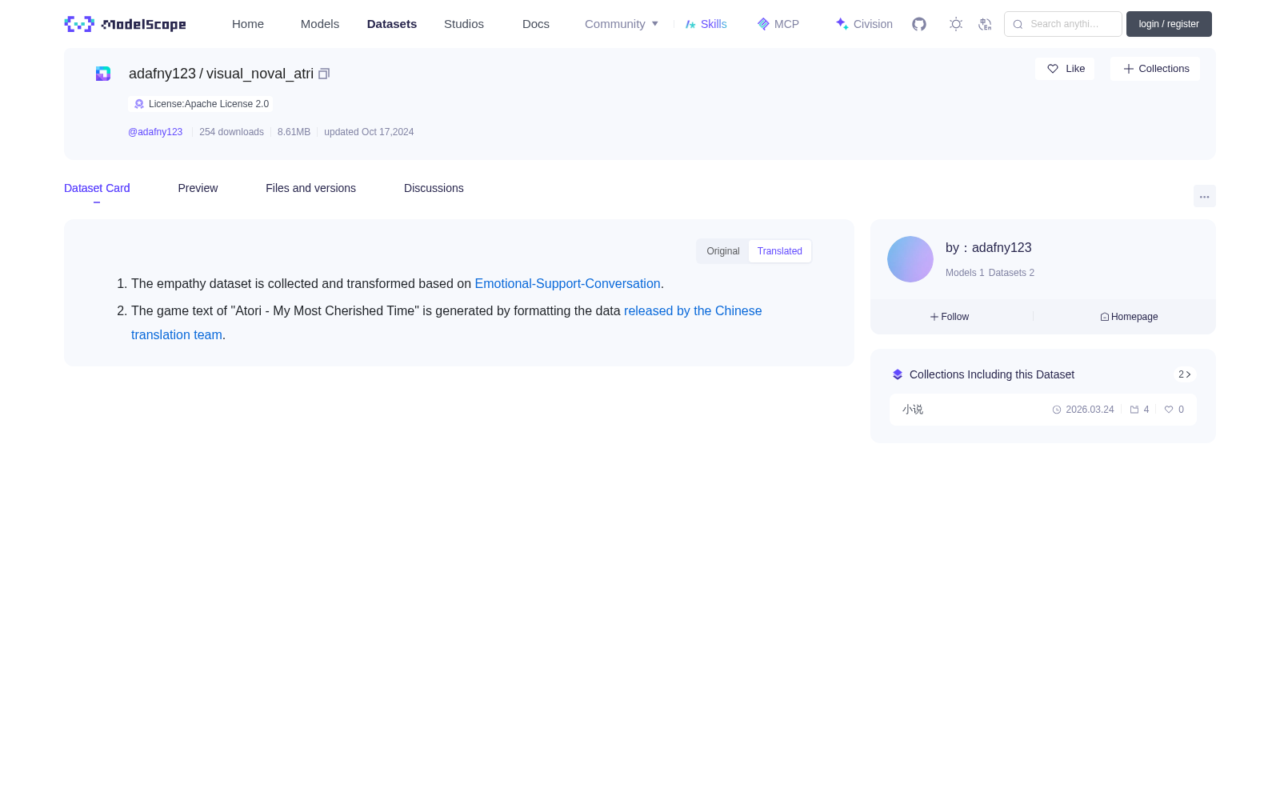1280x800 pixels.
Task: Open the three-dot more options menu
Action: (1204, 196)
